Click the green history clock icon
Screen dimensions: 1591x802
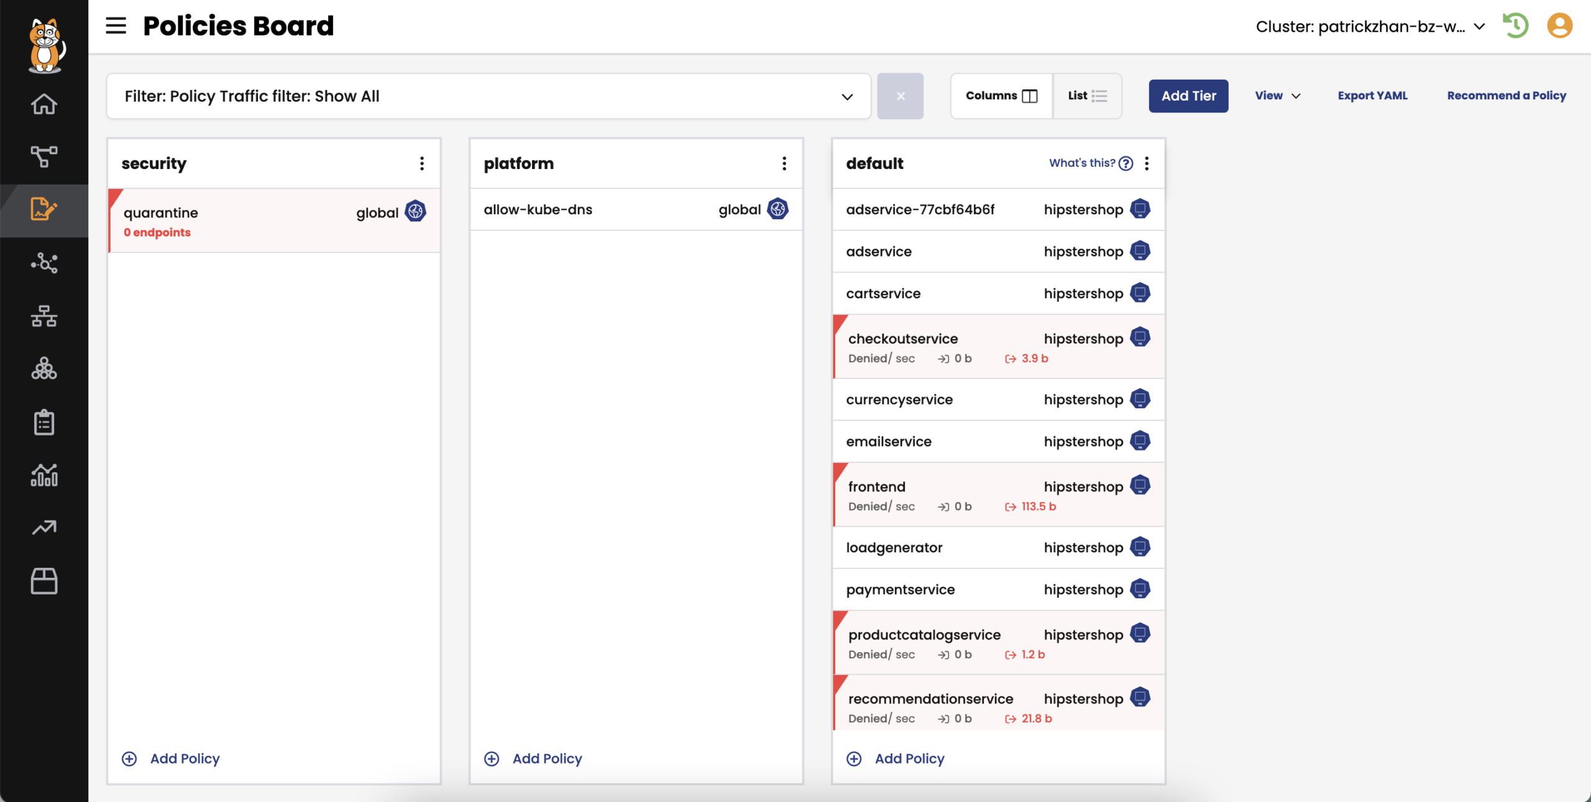point(1515,26)
